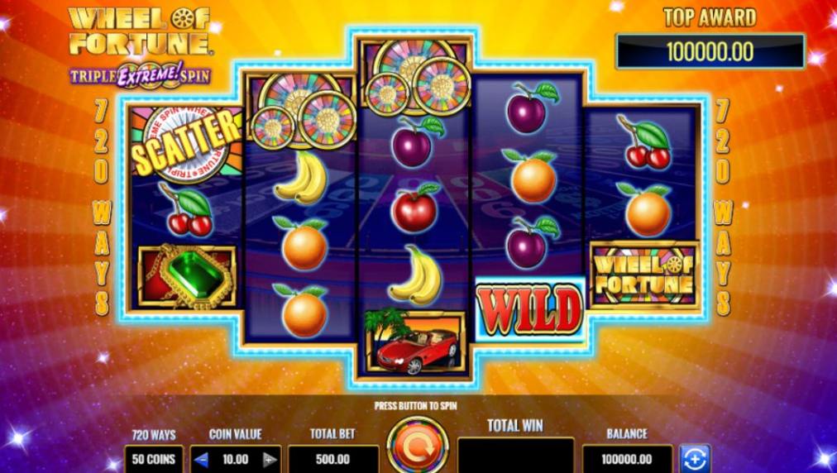Screen dimensions: 837x473
Task: Click the 50 Coins display box
Action: click(x=153, y=459)
